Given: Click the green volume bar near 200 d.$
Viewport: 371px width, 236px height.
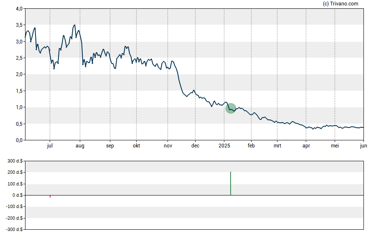Looking at the screenshot, I should (231, 183).
